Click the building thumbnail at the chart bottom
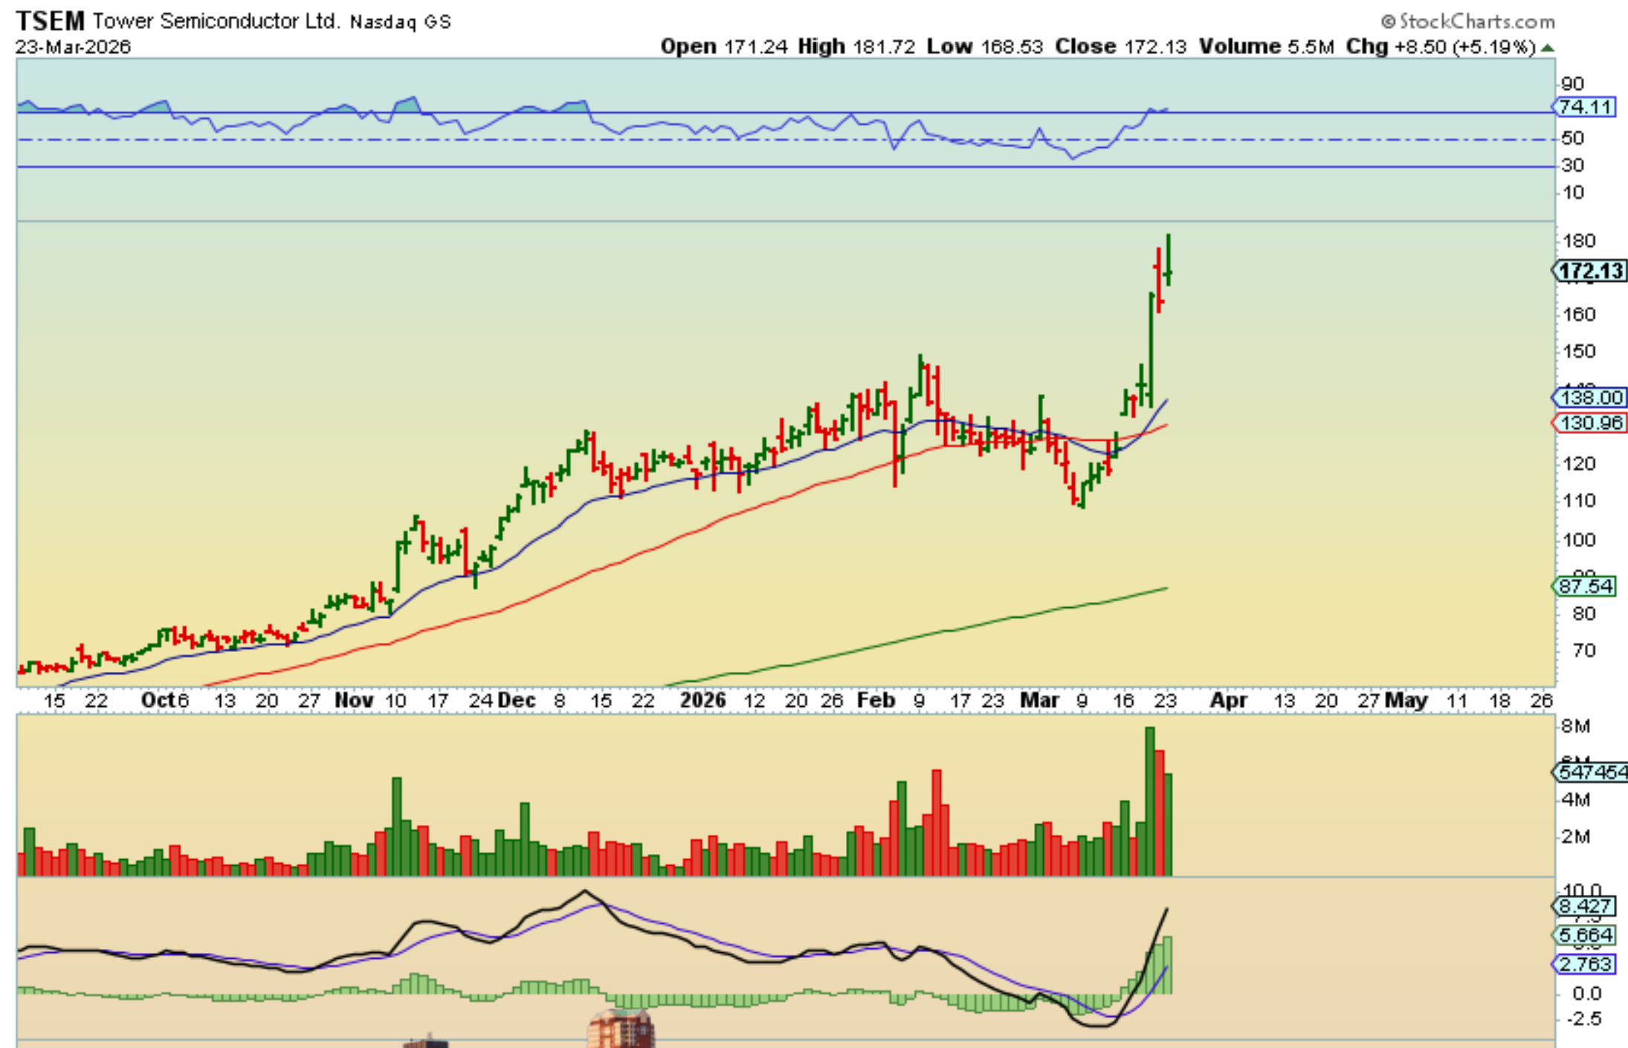This screenshot has width=1628, height=1048. (621, 1029)
